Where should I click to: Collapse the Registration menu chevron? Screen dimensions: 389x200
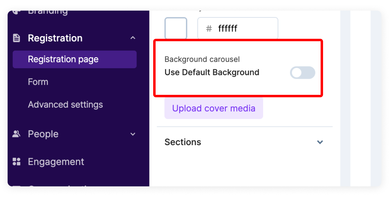pos(133,38)
